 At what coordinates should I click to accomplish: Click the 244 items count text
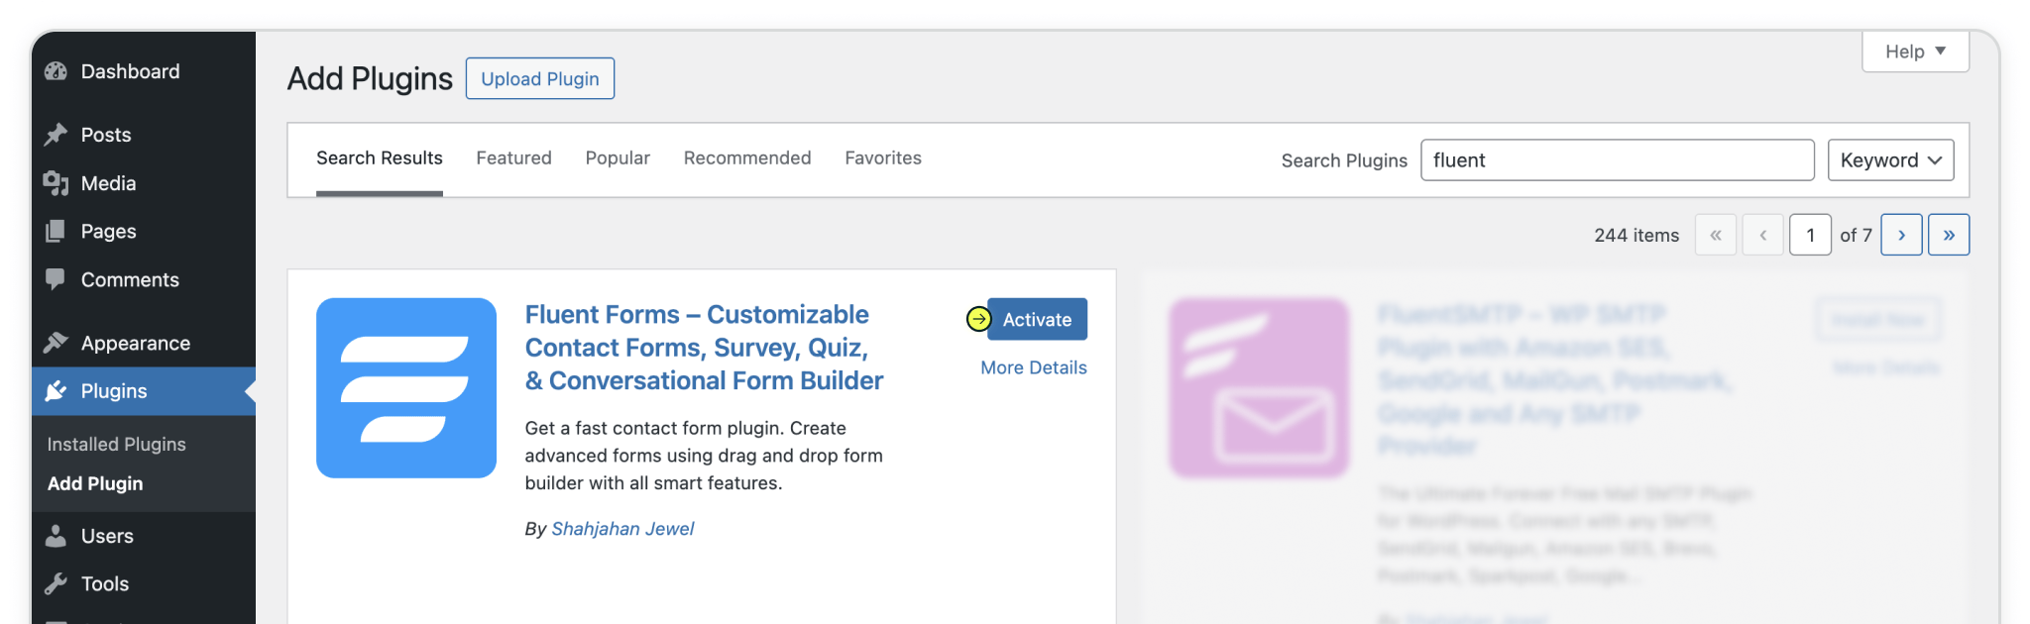(1636, 235)
